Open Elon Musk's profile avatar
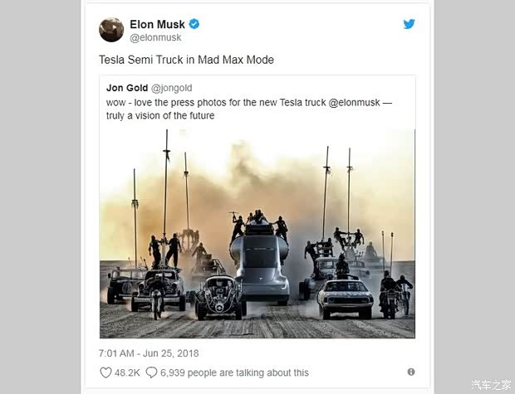The image size is (515, 394). 111,30
